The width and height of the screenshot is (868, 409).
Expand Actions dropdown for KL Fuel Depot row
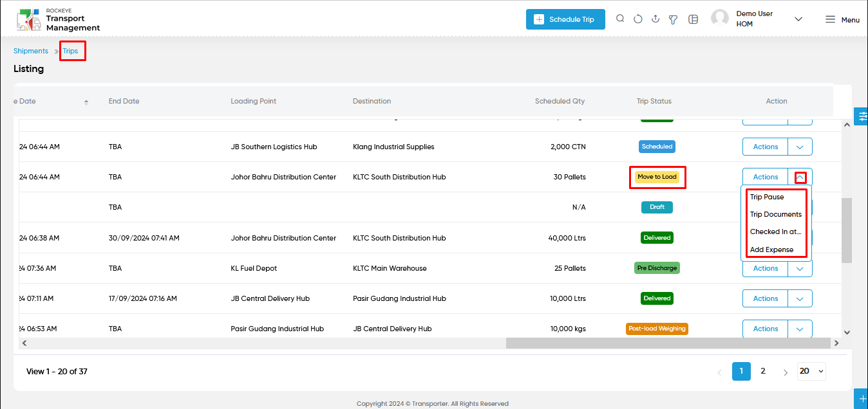[800, 268]
